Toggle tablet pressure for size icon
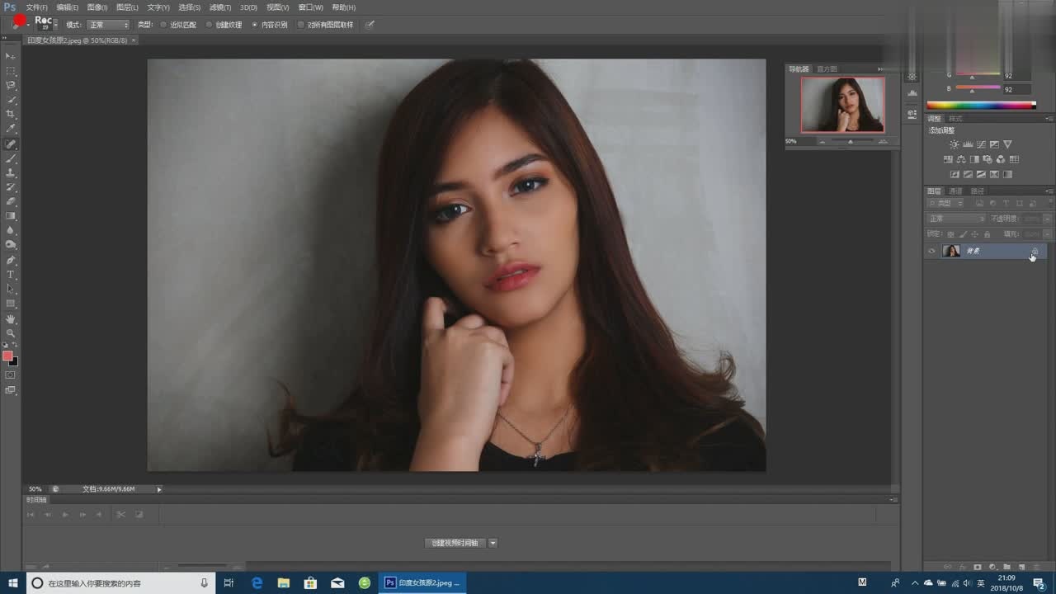 click(370, 25)
